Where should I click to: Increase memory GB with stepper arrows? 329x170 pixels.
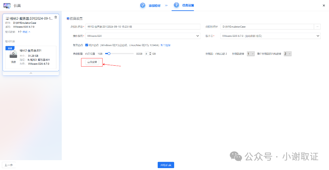[150, 53]
